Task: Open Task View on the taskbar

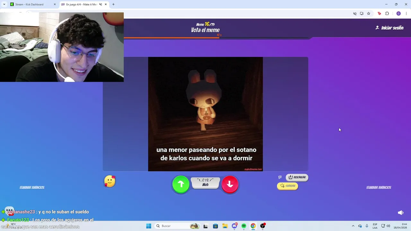Action: (205, 226)
